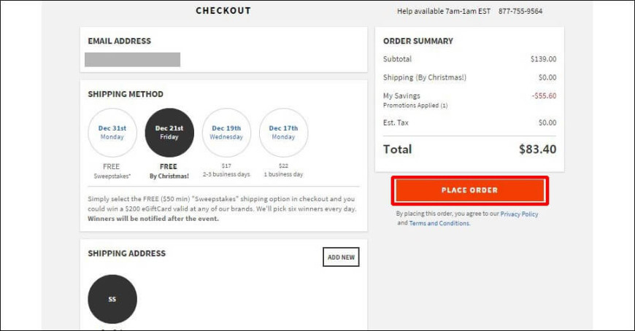Click the Checkout page heading

pyautogui.click(x=223, y=11)
